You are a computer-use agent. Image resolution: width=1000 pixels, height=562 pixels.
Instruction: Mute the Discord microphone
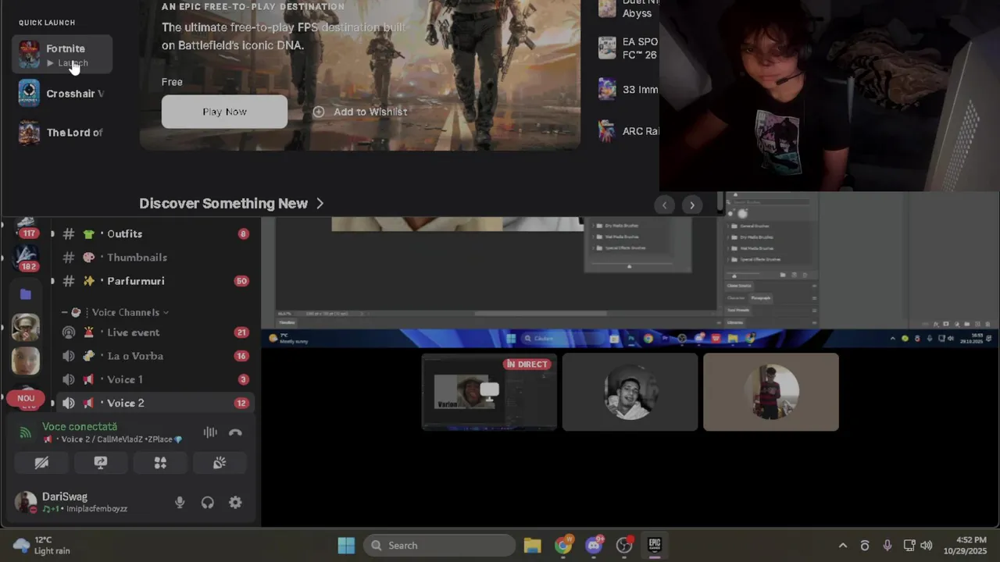tap(180, 503)
